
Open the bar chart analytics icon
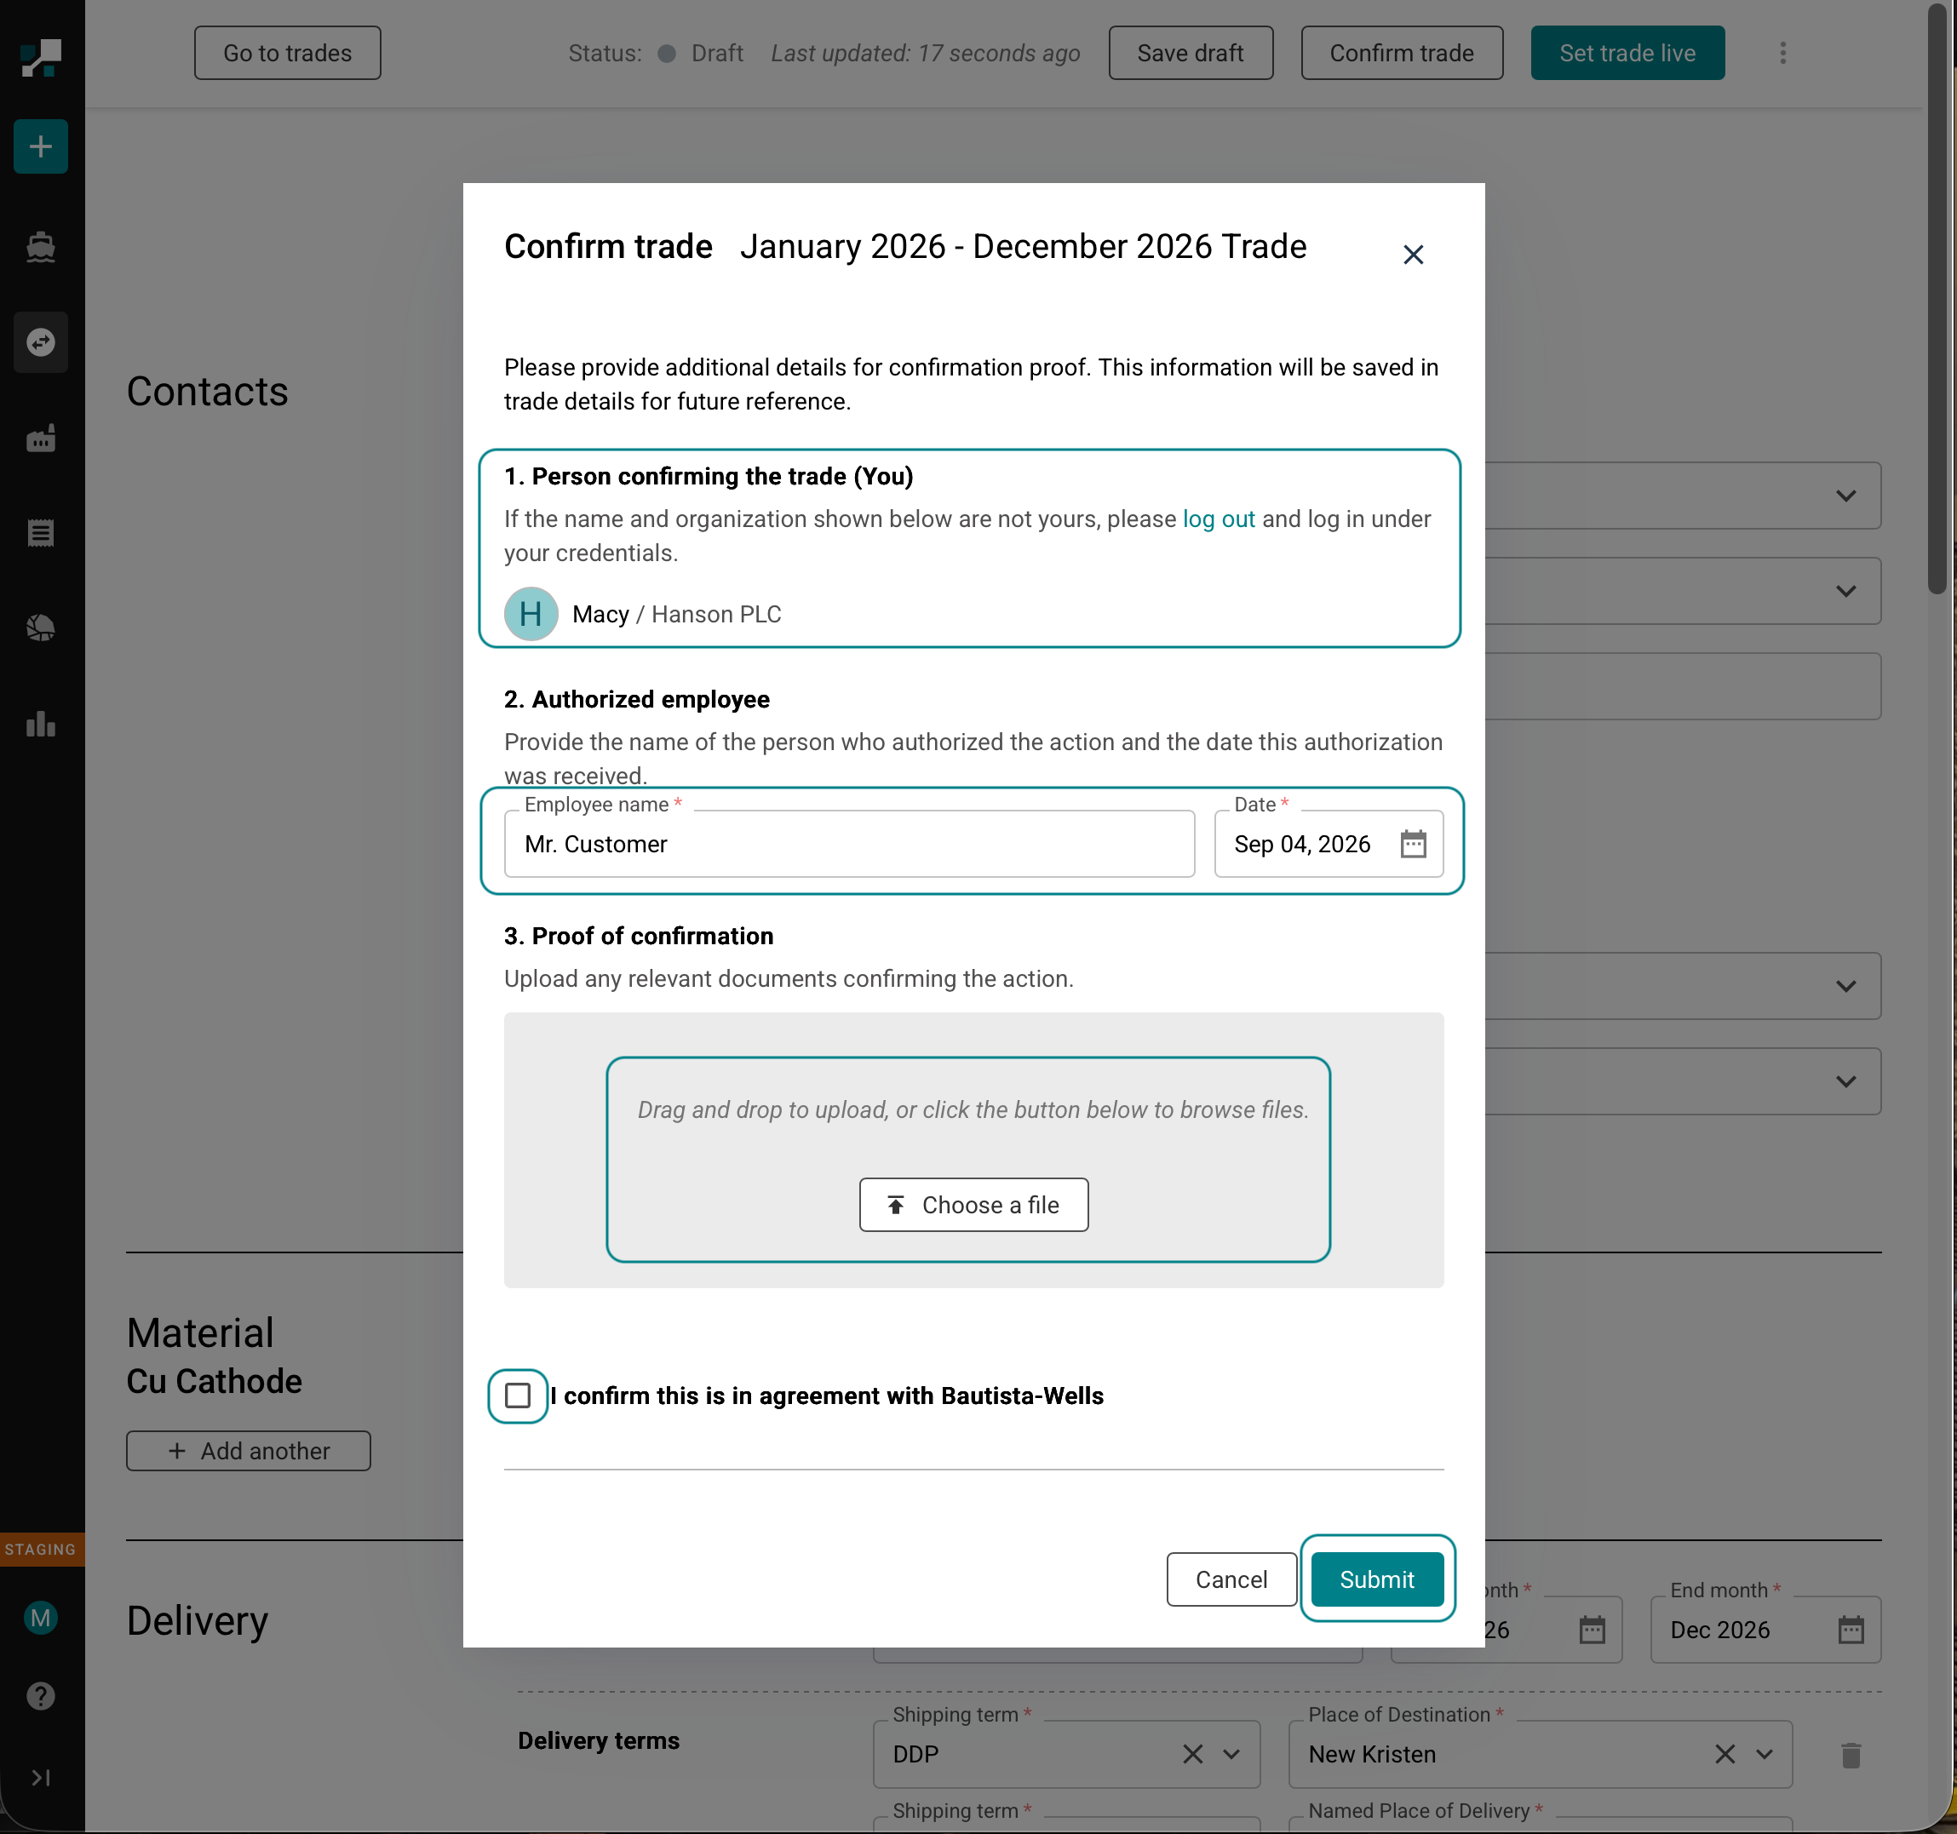(40, 724)
